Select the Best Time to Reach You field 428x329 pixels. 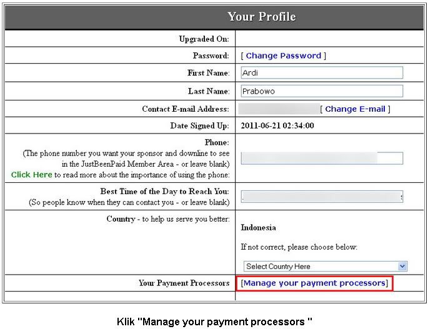point(321,197)
